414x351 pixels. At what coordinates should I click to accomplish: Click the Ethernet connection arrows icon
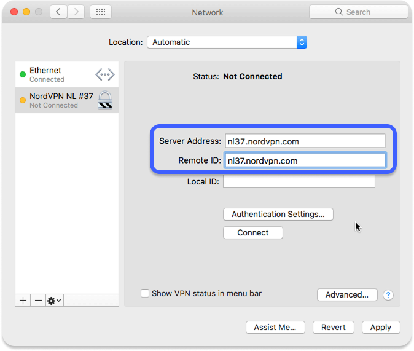tap(105, 75)
